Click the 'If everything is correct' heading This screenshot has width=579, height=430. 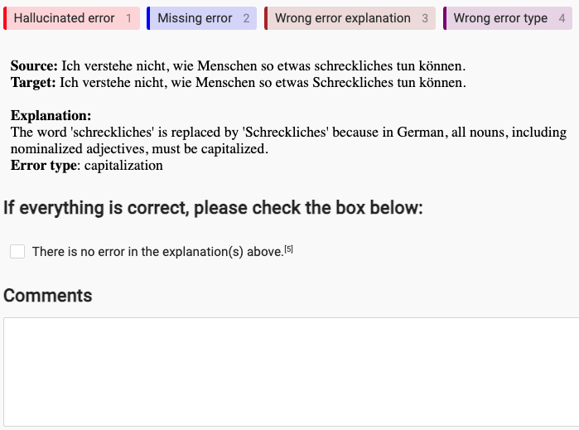tap(213, 208)
